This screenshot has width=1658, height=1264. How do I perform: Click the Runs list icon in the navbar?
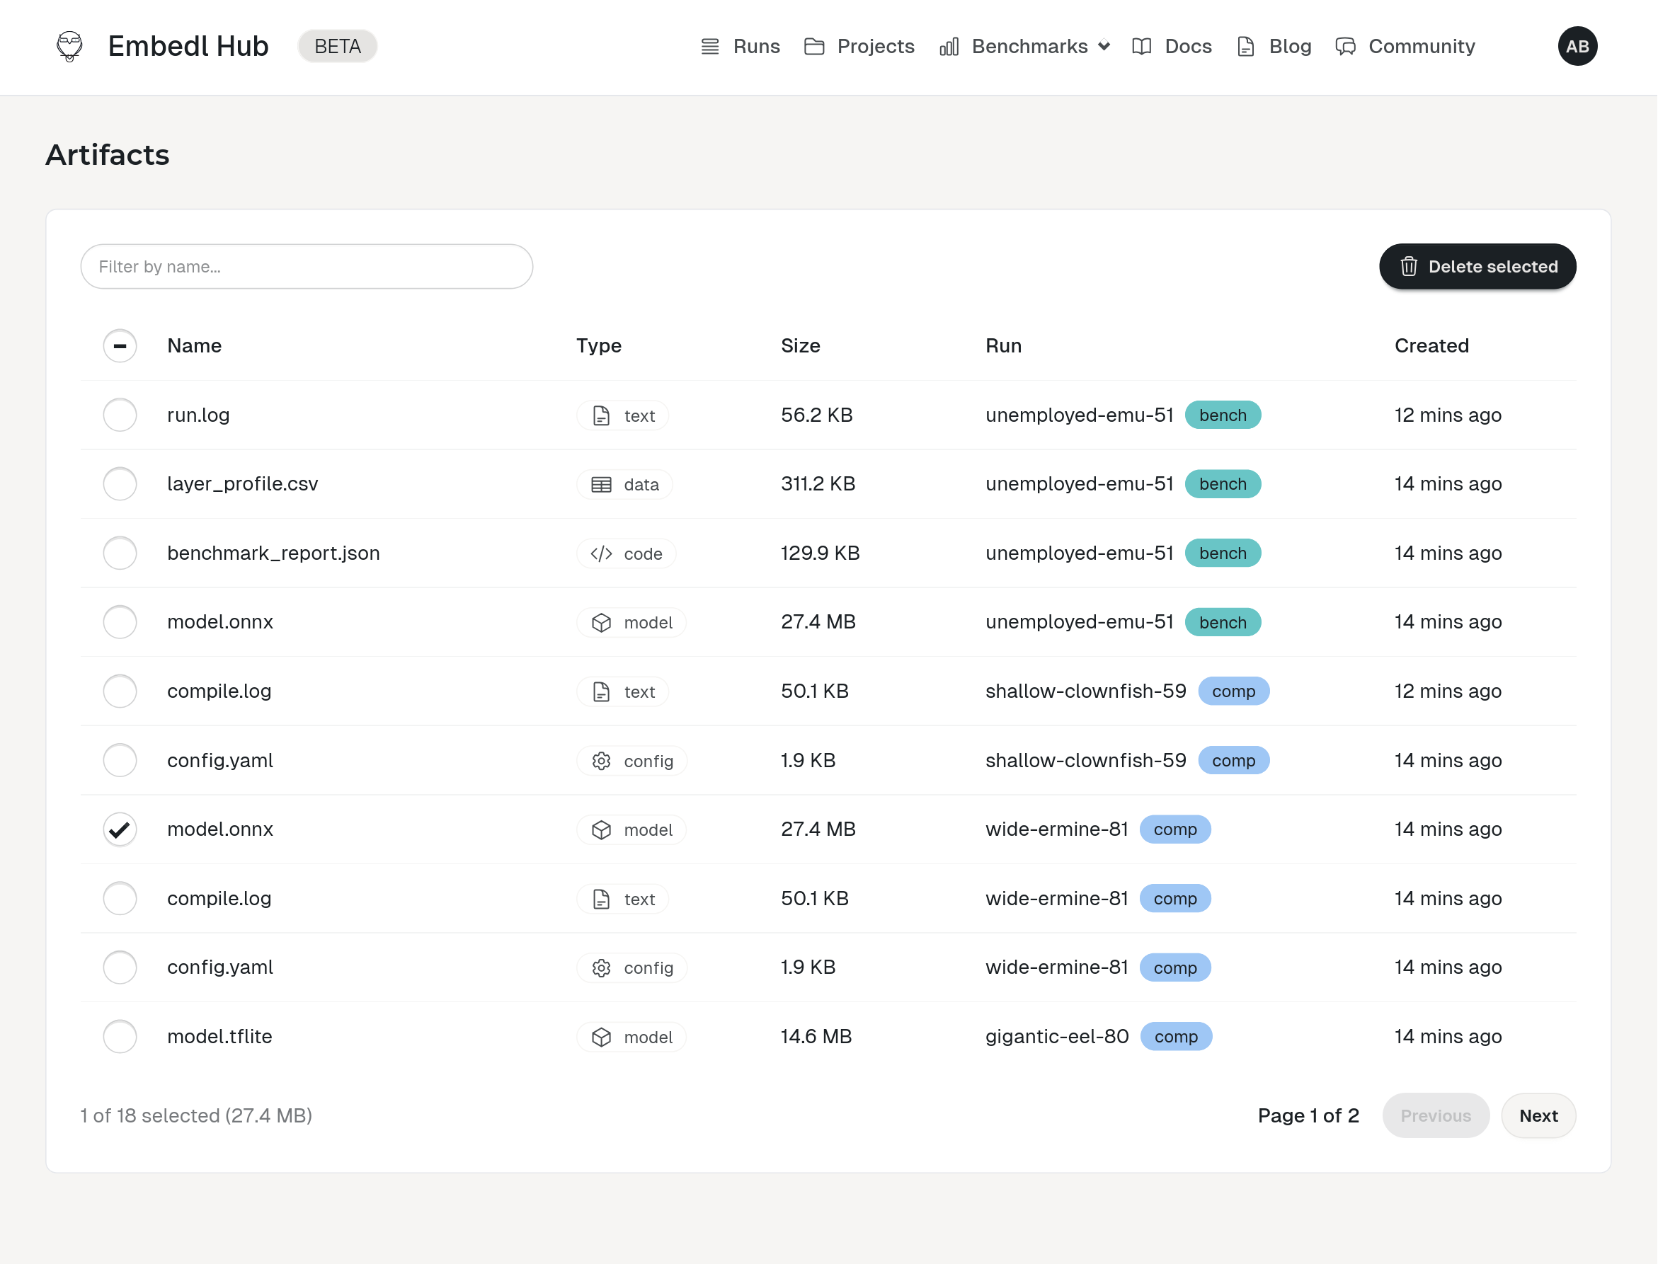click(709, 47)
